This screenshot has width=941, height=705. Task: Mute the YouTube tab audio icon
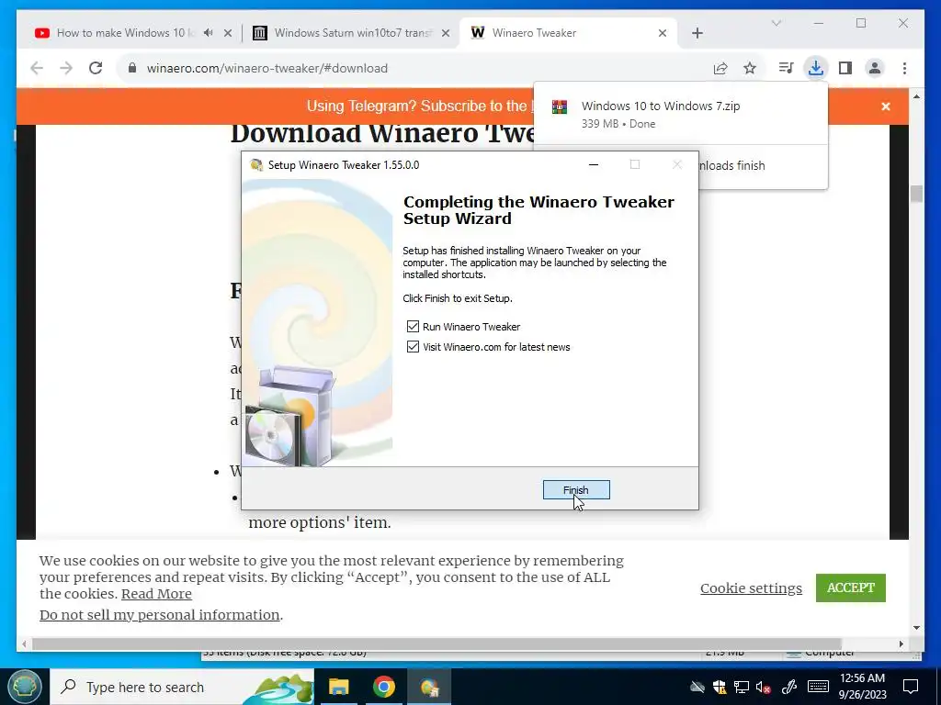click(x=209, y=32)
